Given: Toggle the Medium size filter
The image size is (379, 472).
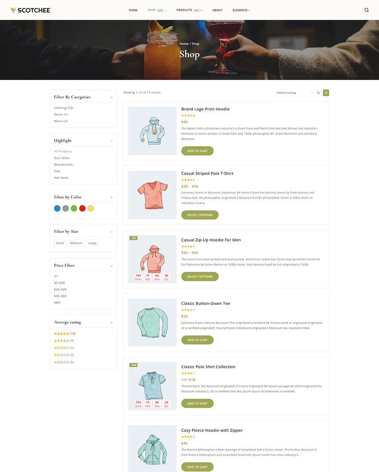Looking at the screenshot, I should pyautogui.click(x=76, y=243).
